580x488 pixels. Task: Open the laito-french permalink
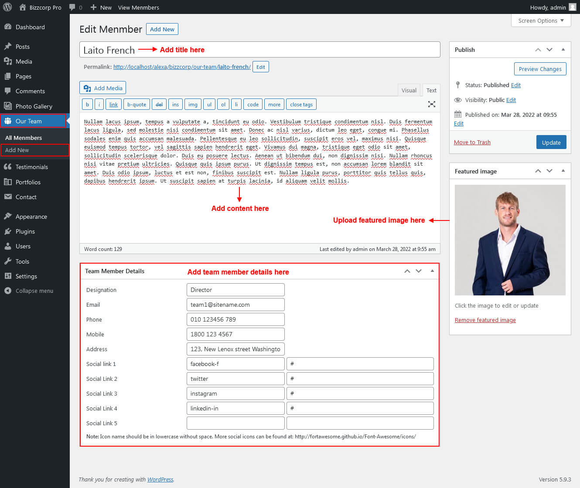(x=182, y=67)
